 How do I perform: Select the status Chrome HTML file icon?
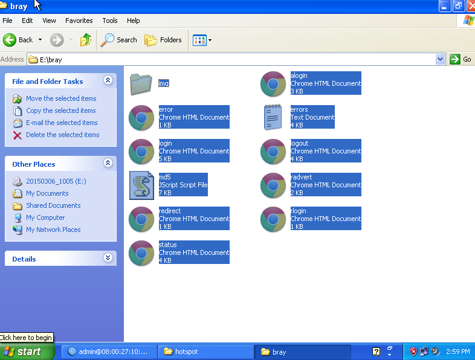[141, 253]
